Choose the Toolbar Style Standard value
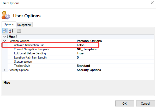 pos(115,66)
